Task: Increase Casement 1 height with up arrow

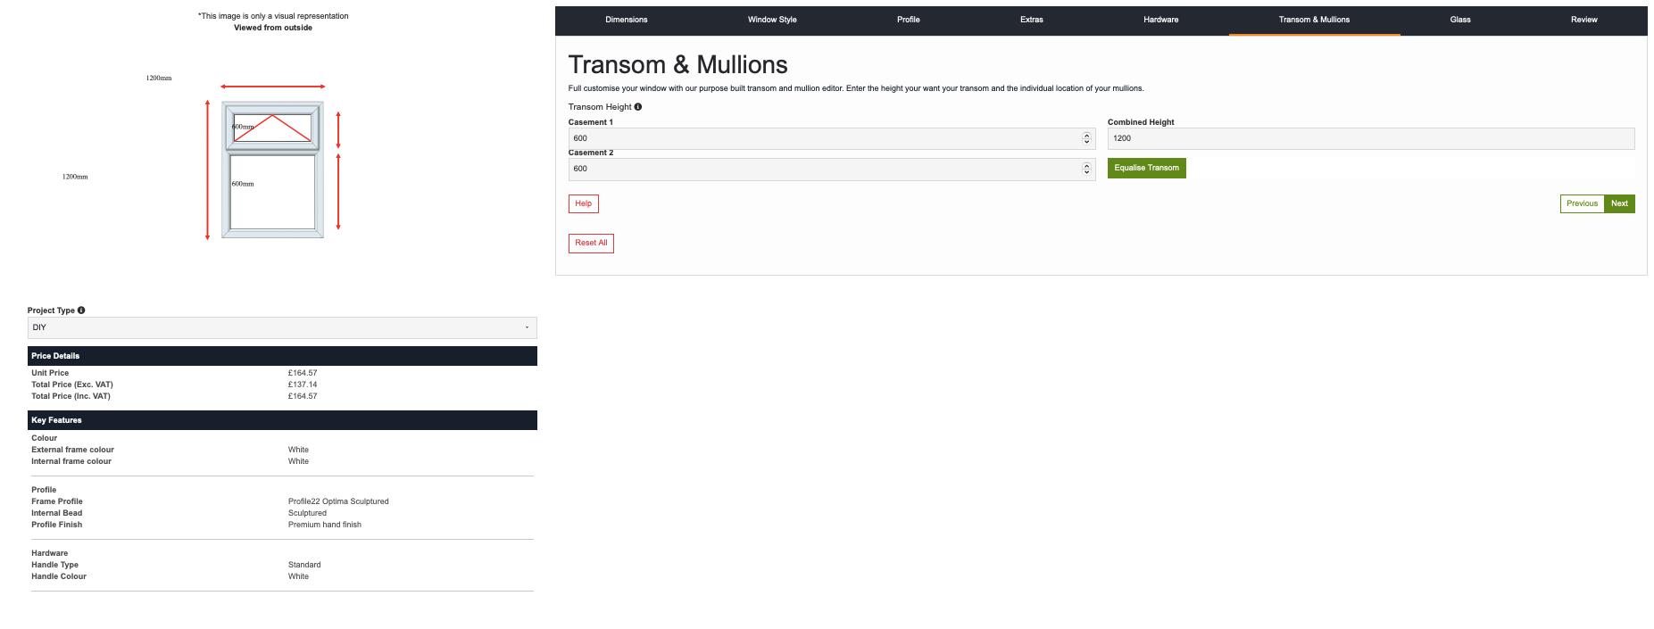Action: 1086,136
